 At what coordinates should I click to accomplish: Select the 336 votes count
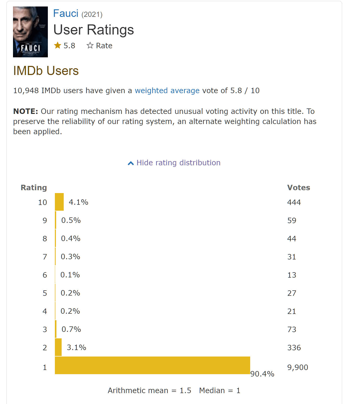[x=294, y=348]
